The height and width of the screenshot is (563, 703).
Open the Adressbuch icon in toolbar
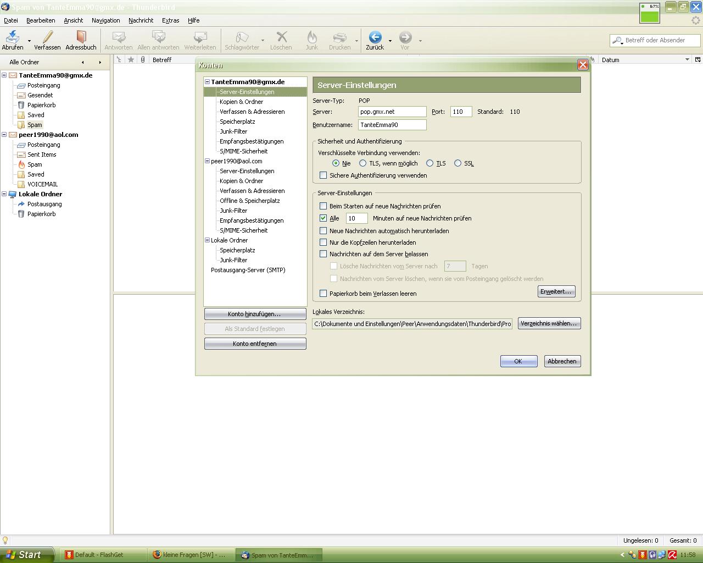[81, 37]
